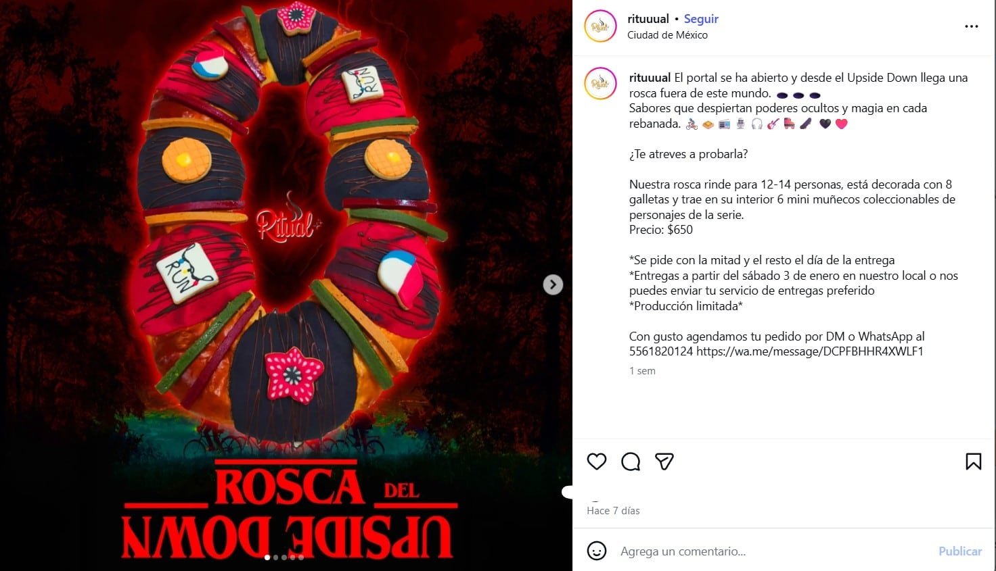Open the rituuual username in the caption
Image resolution: width=996 pixels, height=571 pixels.
[x=650, y=78]
